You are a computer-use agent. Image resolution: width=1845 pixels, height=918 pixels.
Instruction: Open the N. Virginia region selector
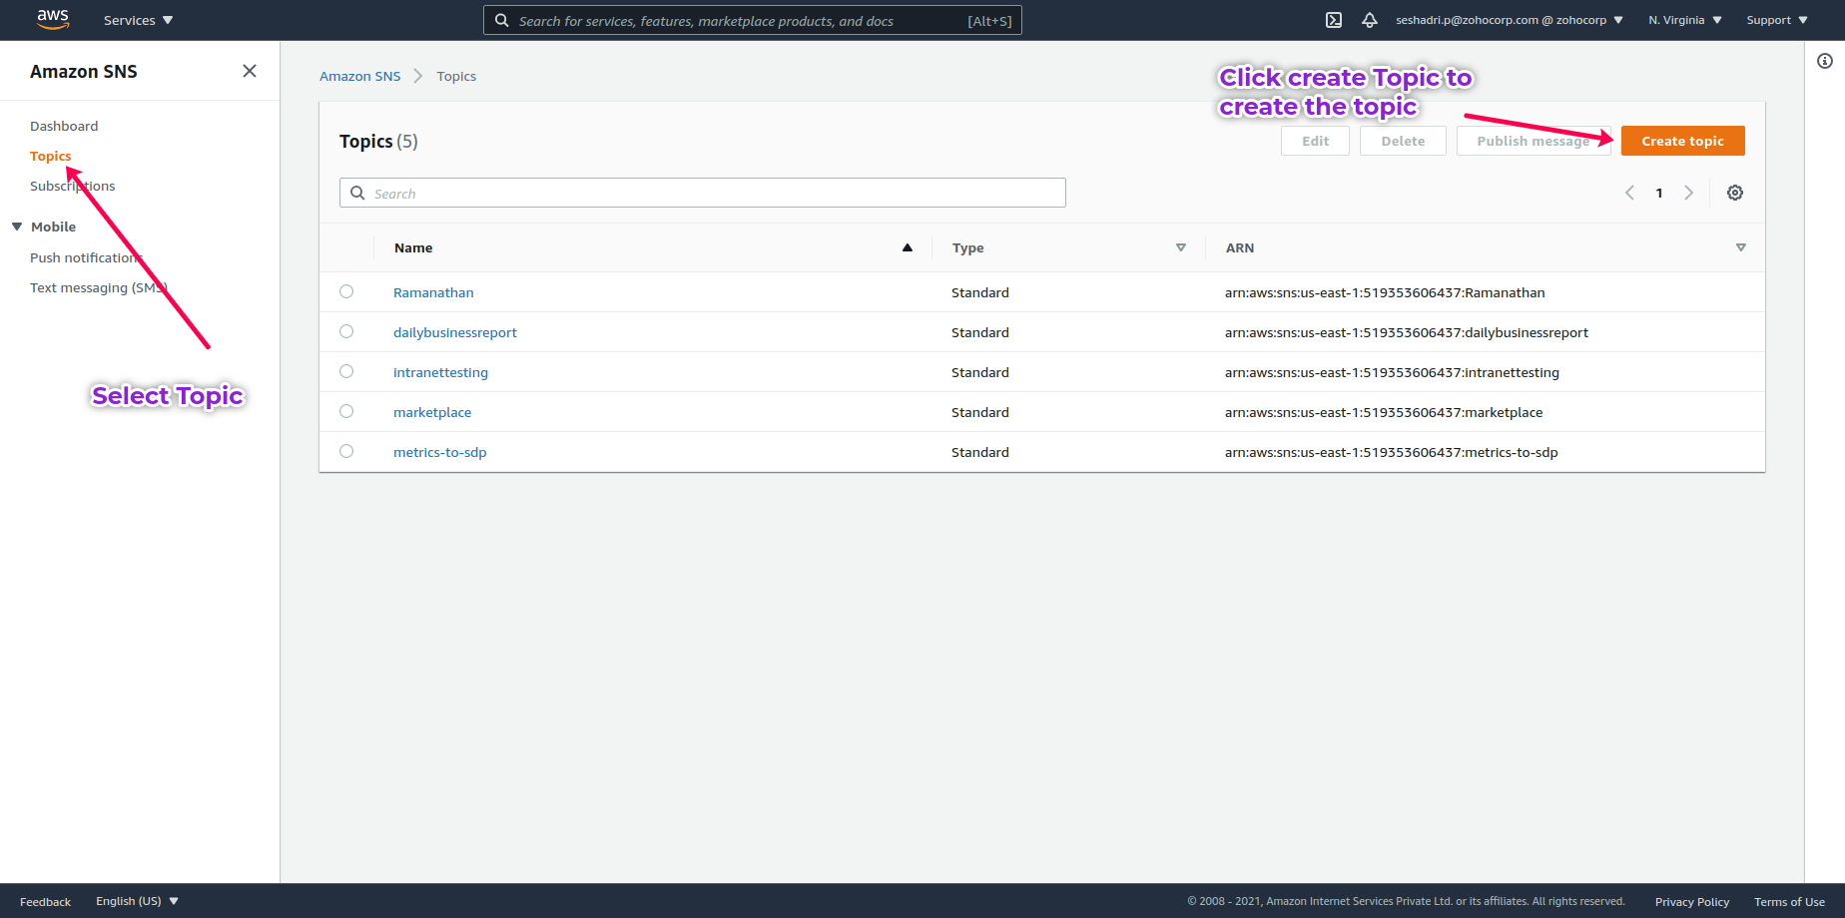pyautogui.click(x=1685, y=20)
